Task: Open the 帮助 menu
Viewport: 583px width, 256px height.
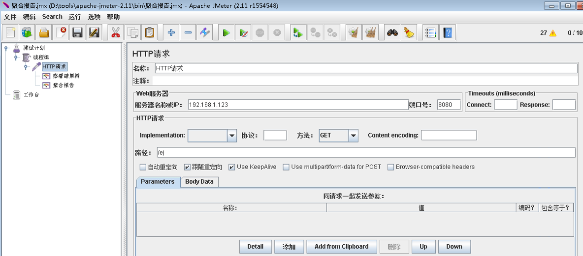Action: tap(113, 17)
